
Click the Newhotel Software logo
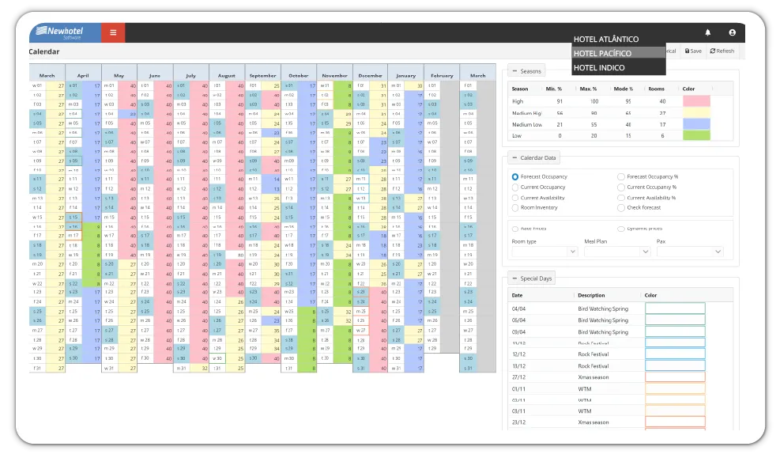[65, 32]
